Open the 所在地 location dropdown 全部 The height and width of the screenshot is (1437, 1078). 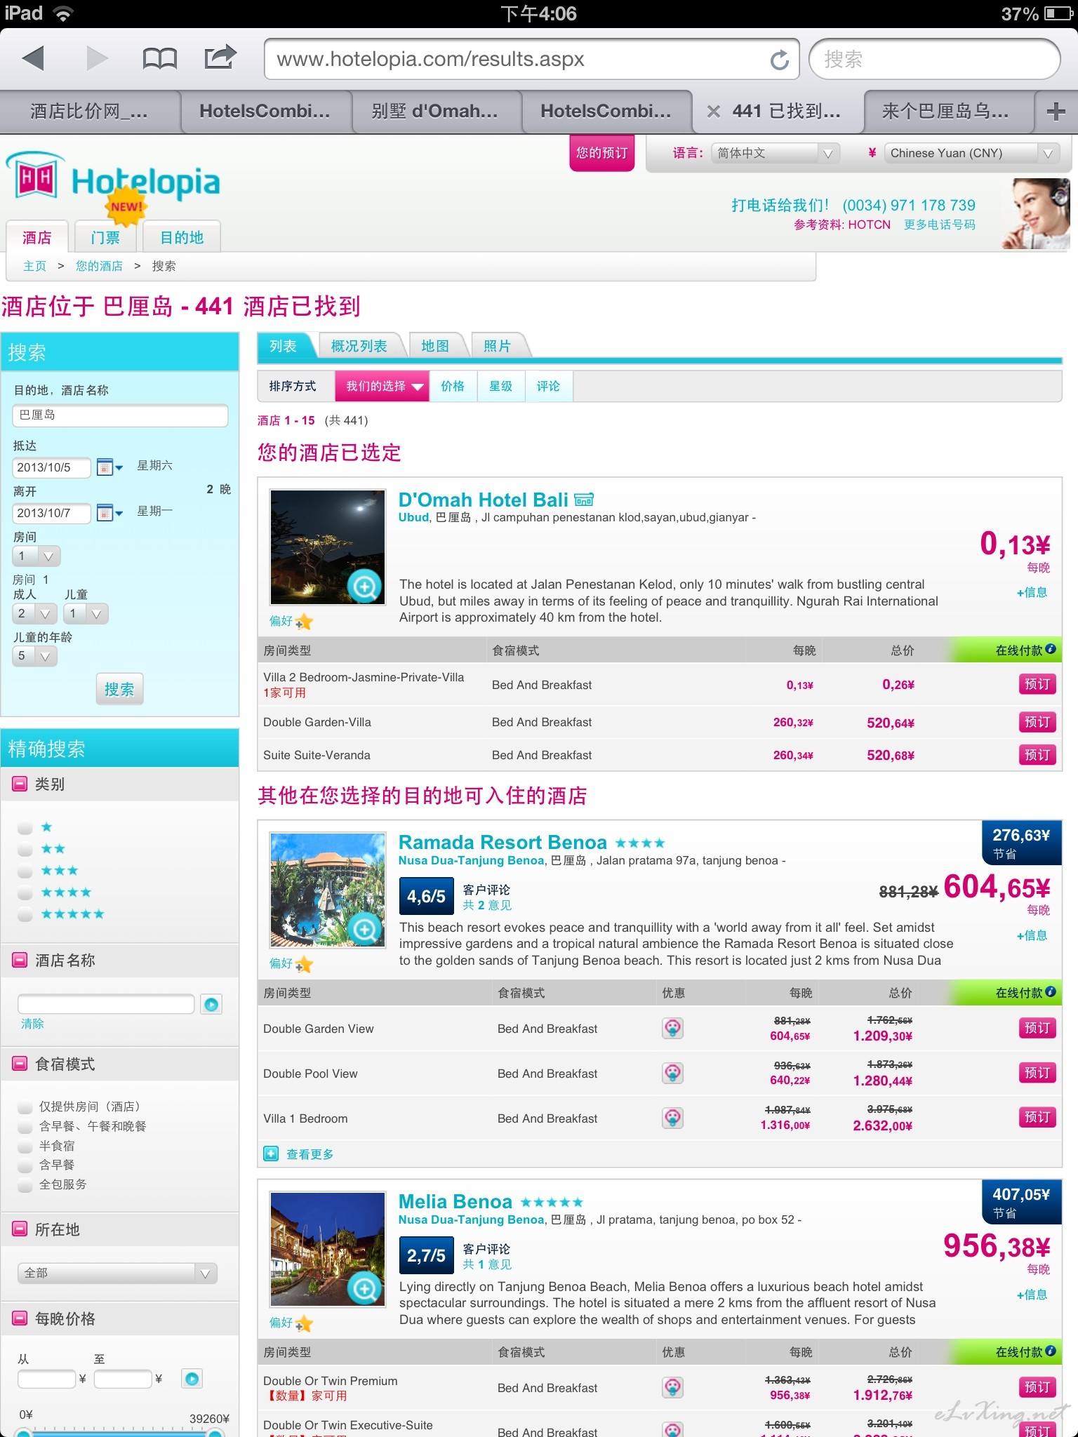[x=117, y=1273]
